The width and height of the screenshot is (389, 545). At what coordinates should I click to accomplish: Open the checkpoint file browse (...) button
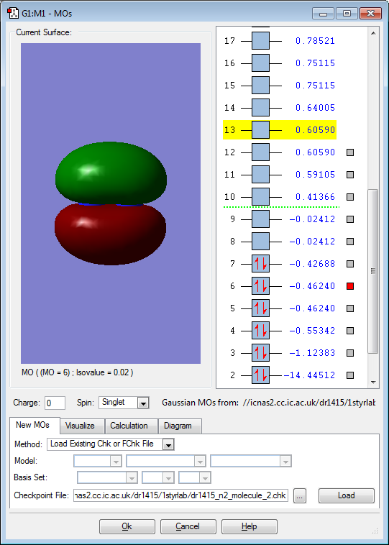(x=300, y=495)
